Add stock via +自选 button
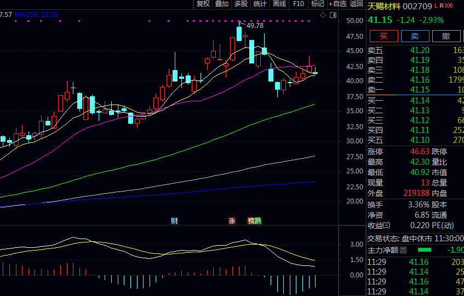 pos(337,4)
